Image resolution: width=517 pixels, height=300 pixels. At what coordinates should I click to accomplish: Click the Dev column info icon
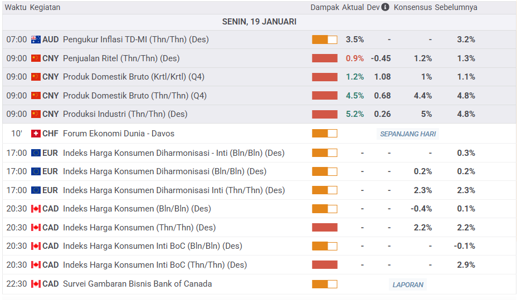point(385,8)
